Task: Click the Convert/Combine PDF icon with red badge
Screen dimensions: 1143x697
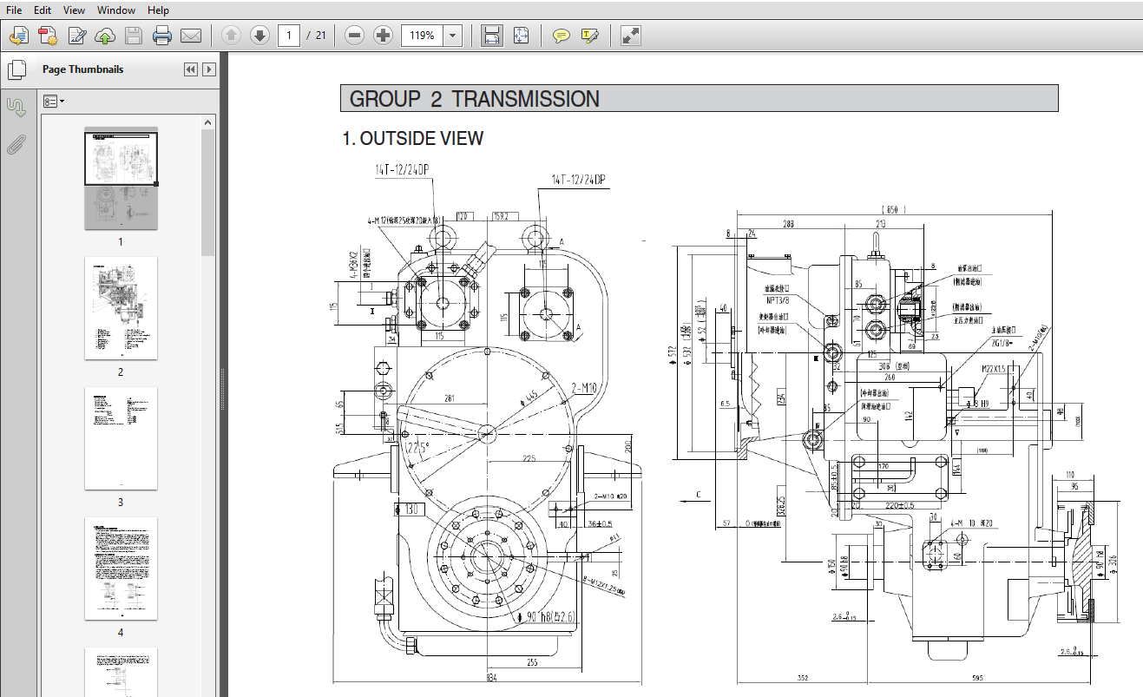Action: 48,36
